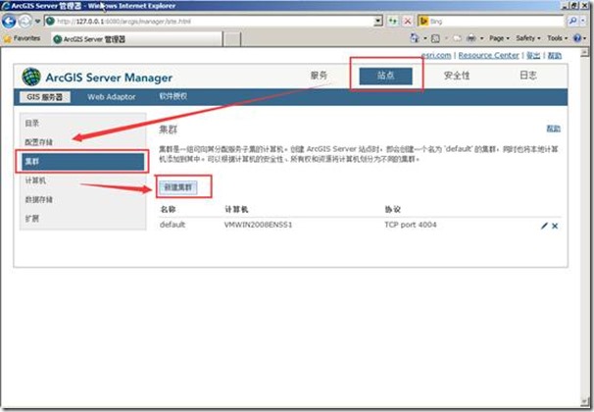Screen dimensions: 594x412
Task: Click the address bar URL field
Action: point(214,22)
